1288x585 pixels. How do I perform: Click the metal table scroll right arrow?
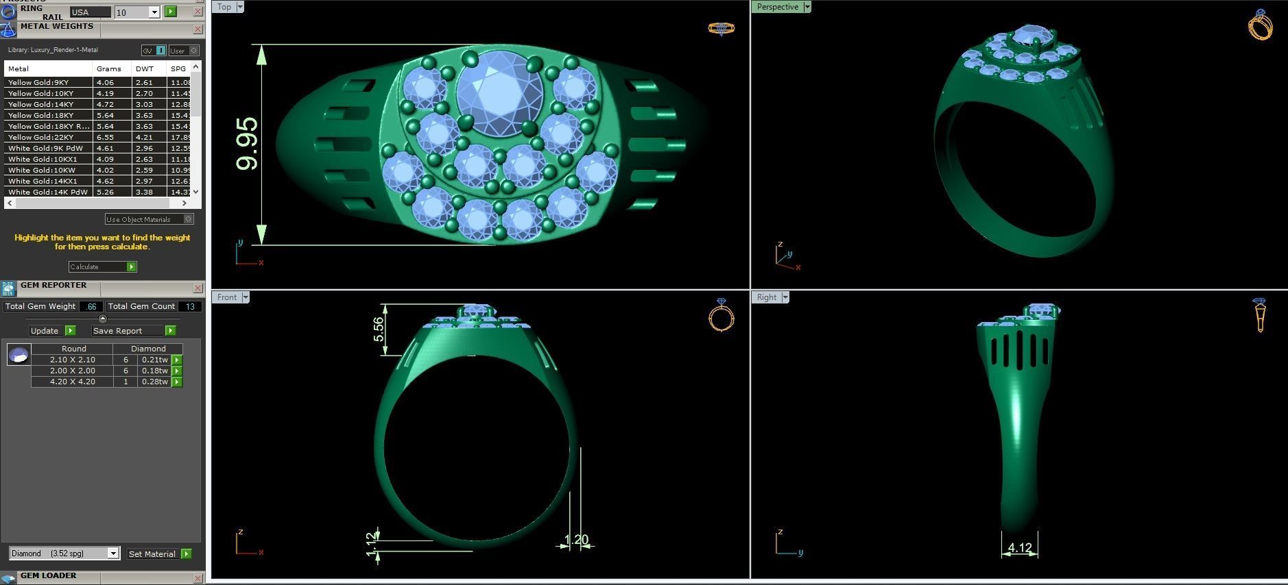[x=184, y=203]
